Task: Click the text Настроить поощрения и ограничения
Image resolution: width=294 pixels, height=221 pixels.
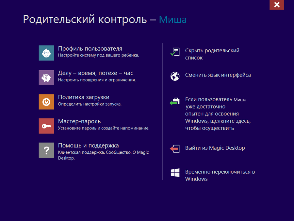Action: point(97,80)
